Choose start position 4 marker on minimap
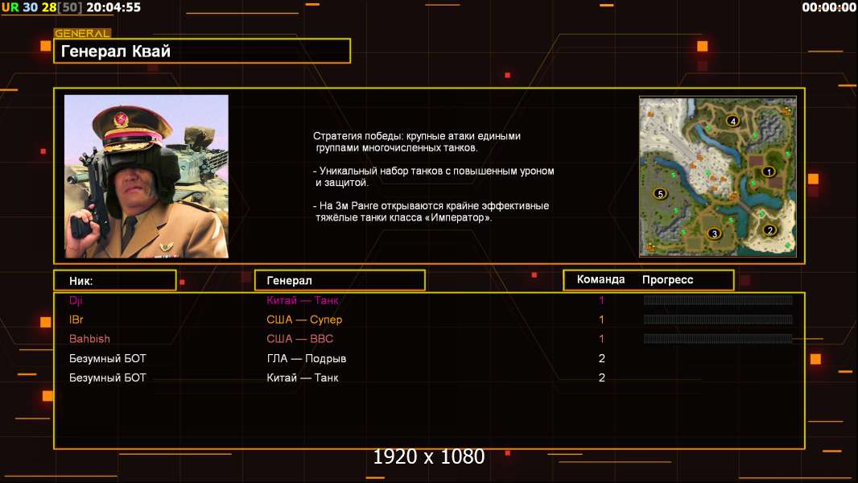Screen dimensions: 858x483 (x=732, y=121)
